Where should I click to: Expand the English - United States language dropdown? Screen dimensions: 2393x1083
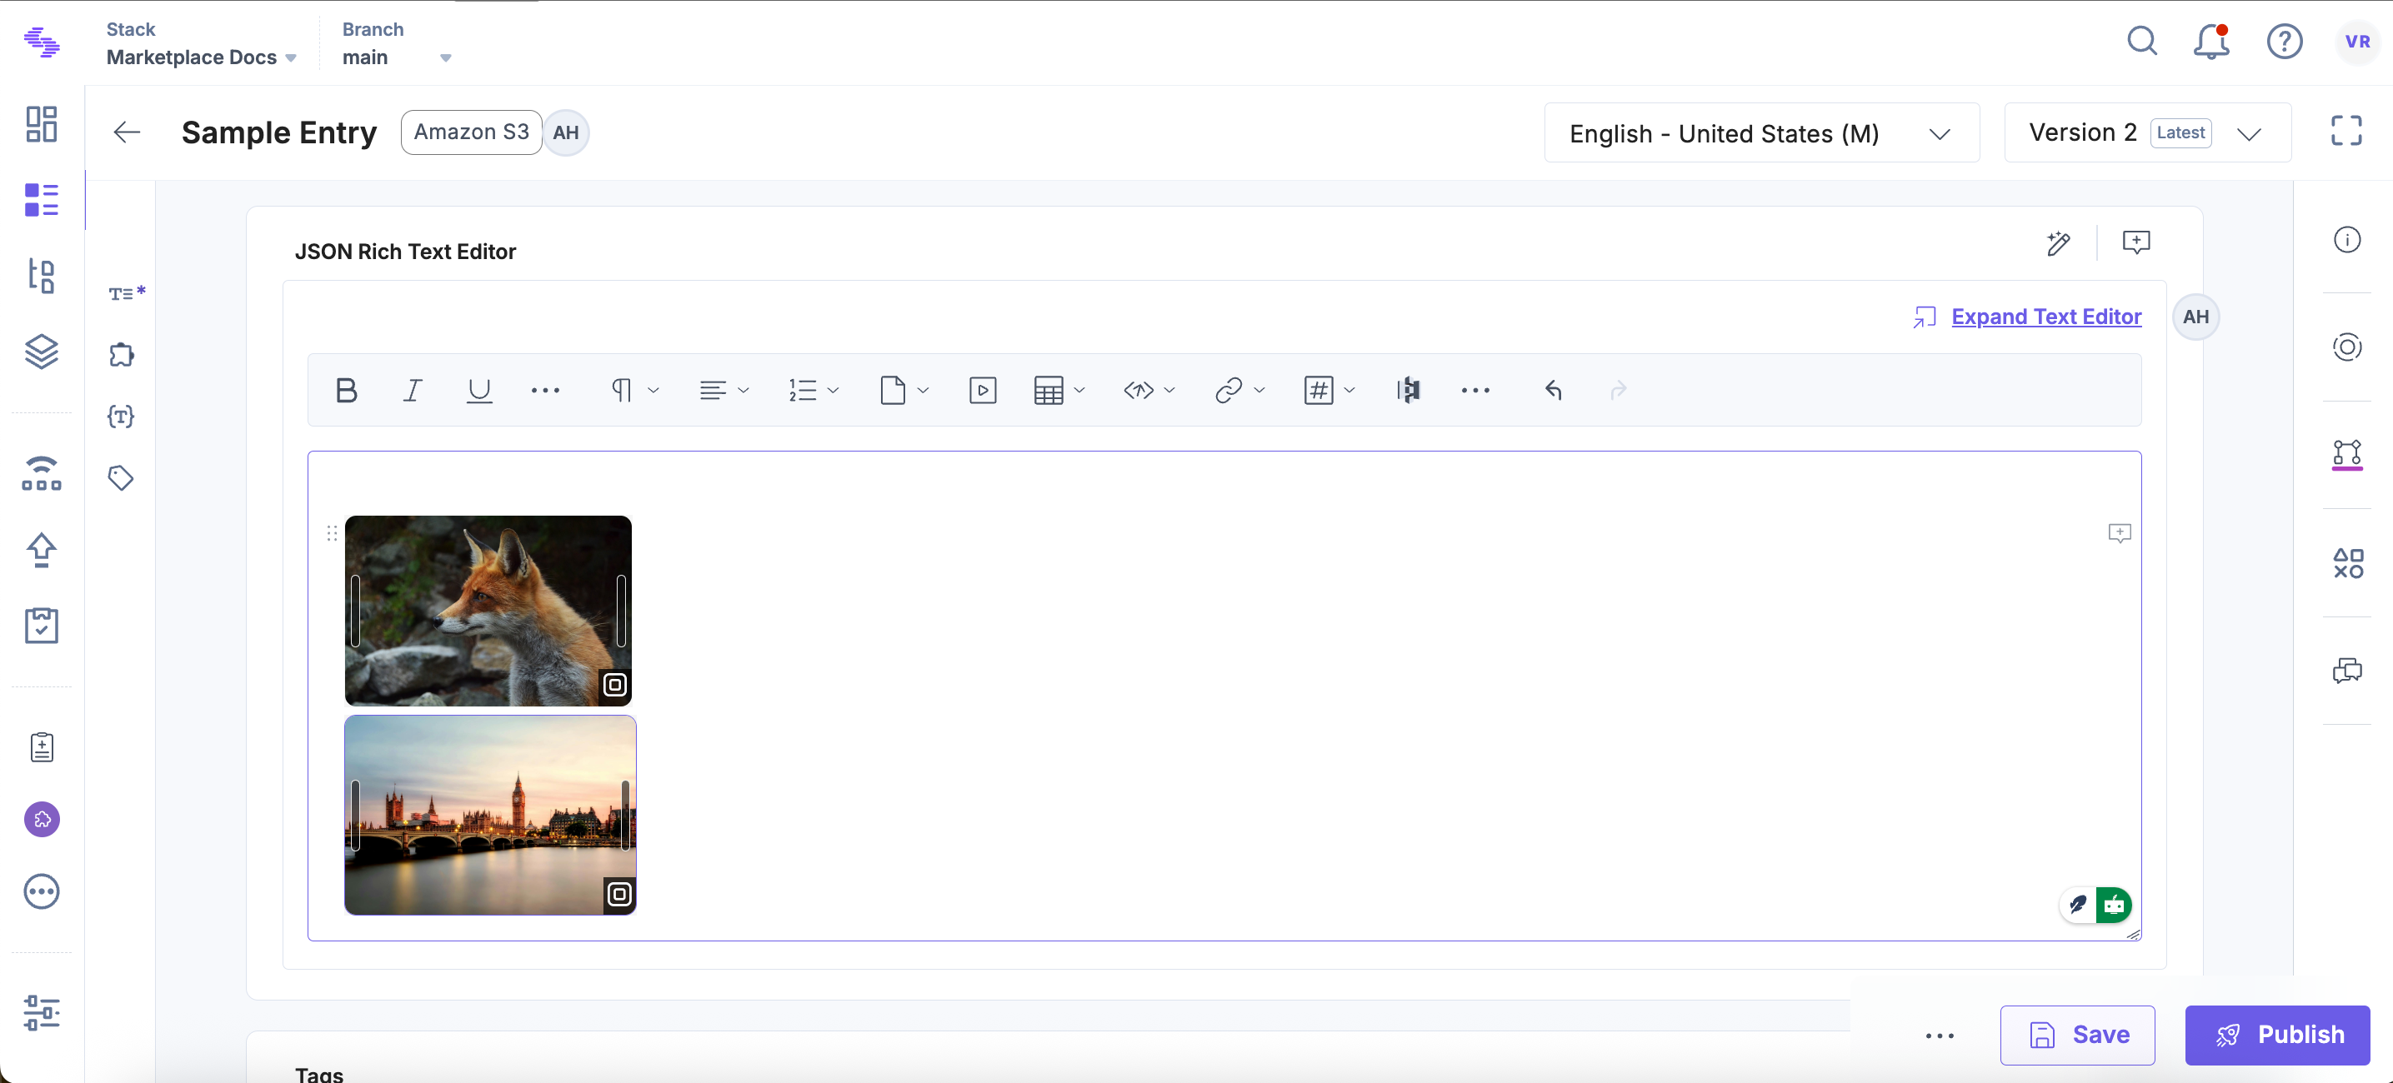pyautogui.click(x=1940, y=132)
